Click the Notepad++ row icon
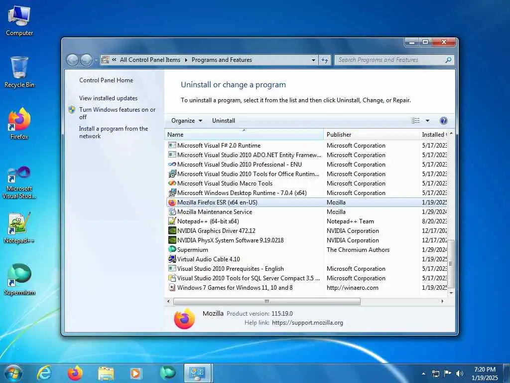This screenshot has width=510, height=383. tap(172, 221)
